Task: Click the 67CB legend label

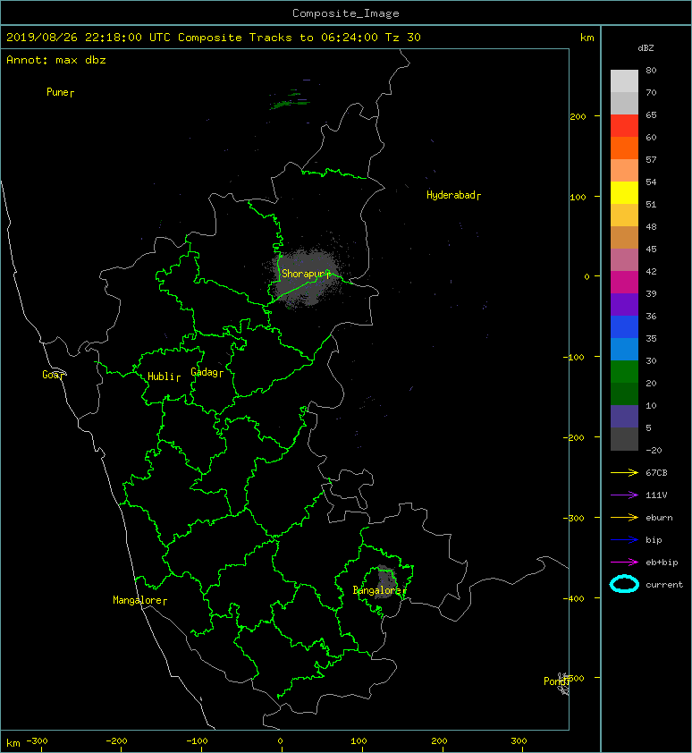Action: [656, 473]
